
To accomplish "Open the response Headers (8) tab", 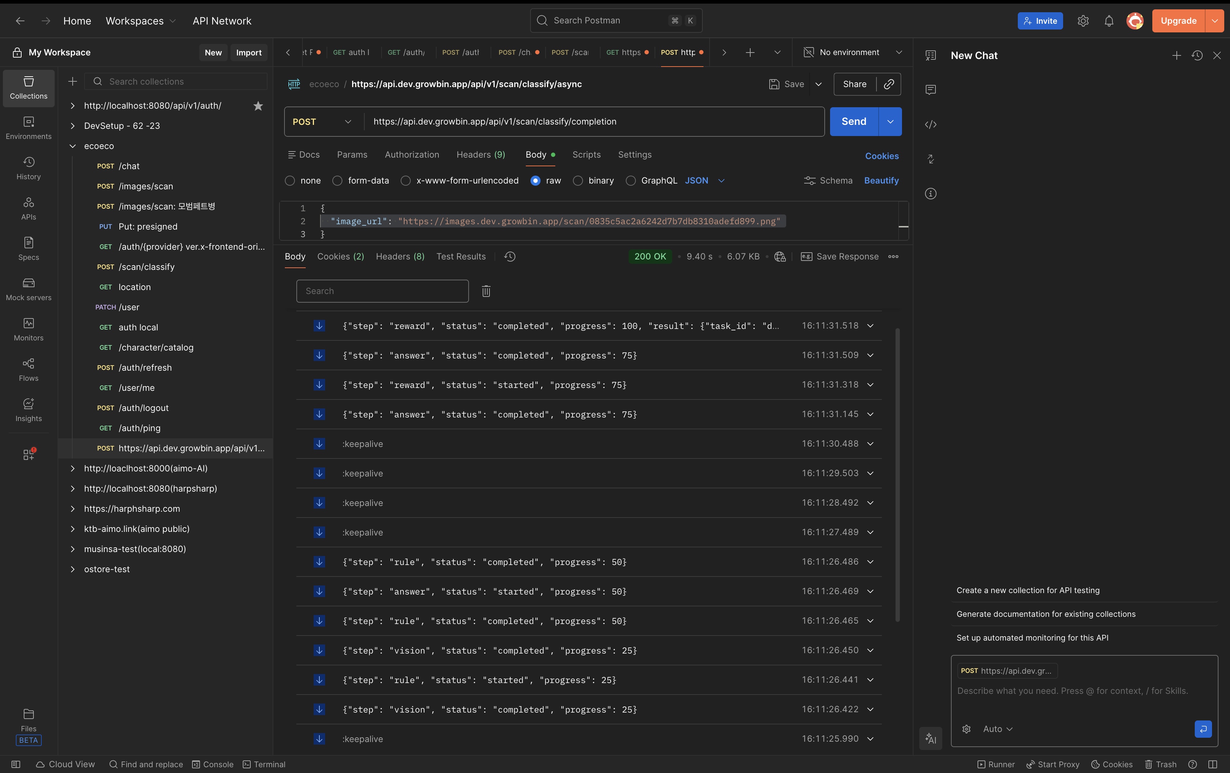I will [400, 256].
